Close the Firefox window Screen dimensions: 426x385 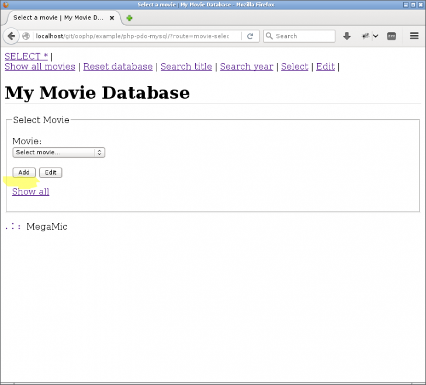(x=420, y=5)
